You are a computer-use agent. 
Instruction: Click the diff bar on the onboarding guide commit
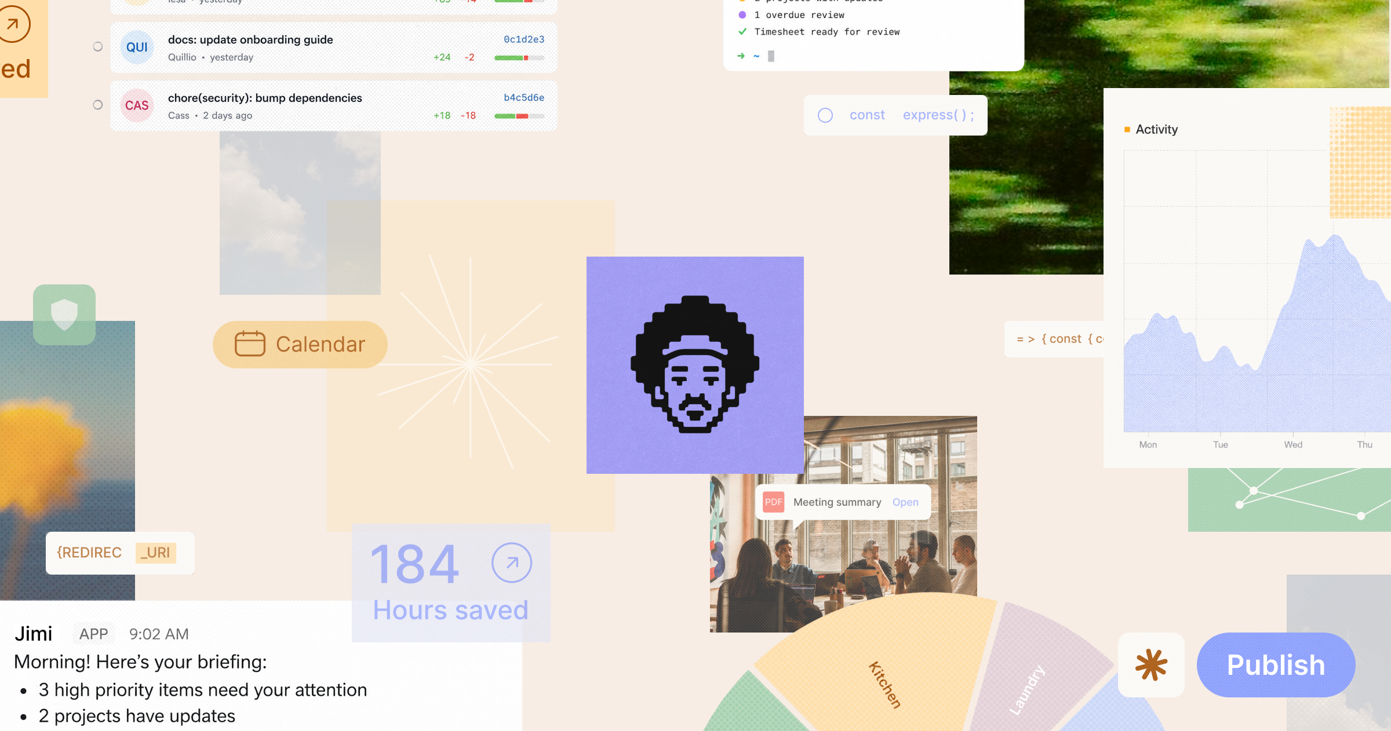pos(519,58)
